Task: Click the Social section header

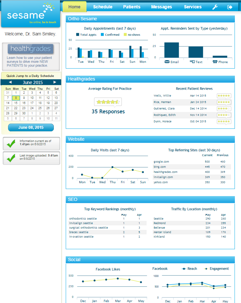Action: coord(150,260)
